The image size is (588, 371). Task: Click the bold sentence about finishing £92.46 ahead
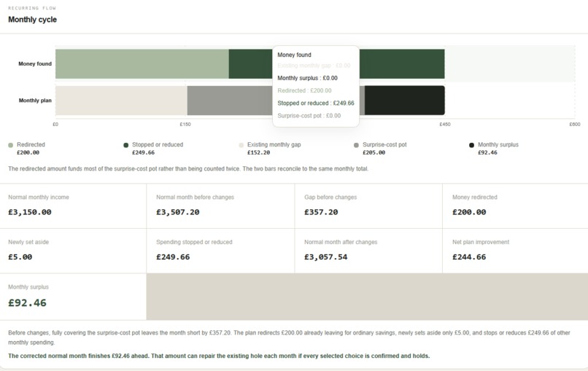pos(219,356)
